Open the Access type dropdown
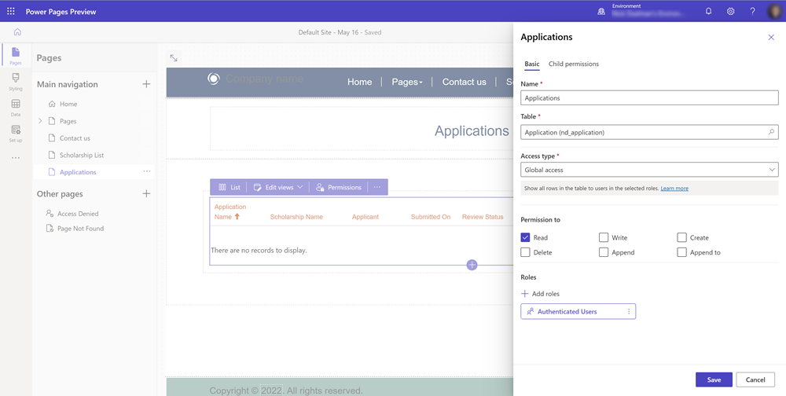Image resolution: width=786 pixels, height=396 pixels. pos(649,170)
